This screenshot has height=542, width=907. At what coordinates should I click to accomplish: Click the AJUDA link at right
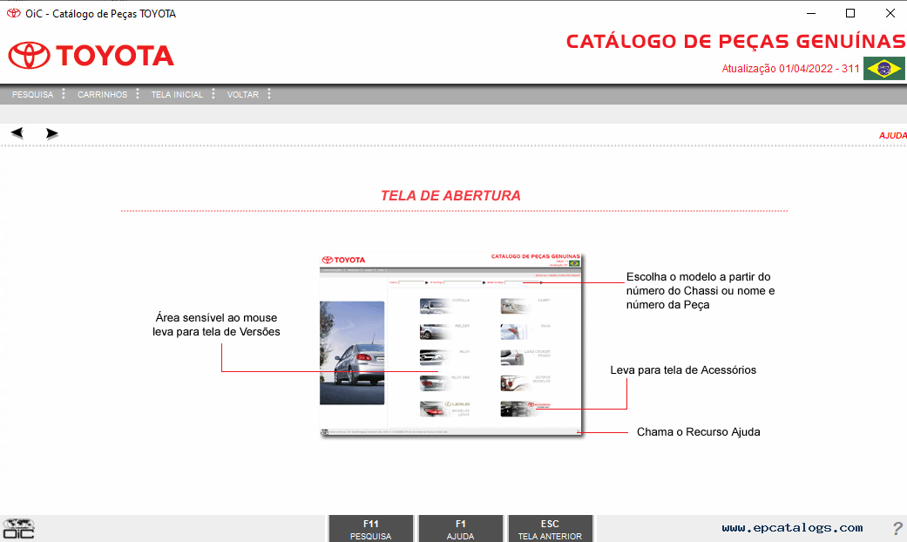(892, 135)
